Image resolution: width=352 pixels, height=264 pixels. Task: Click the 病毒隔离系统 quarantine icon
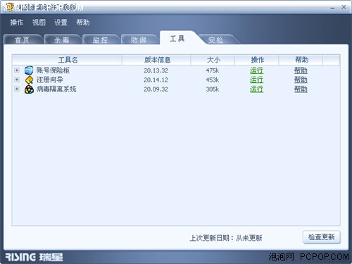pyautogui.click(x=29, y=89)
